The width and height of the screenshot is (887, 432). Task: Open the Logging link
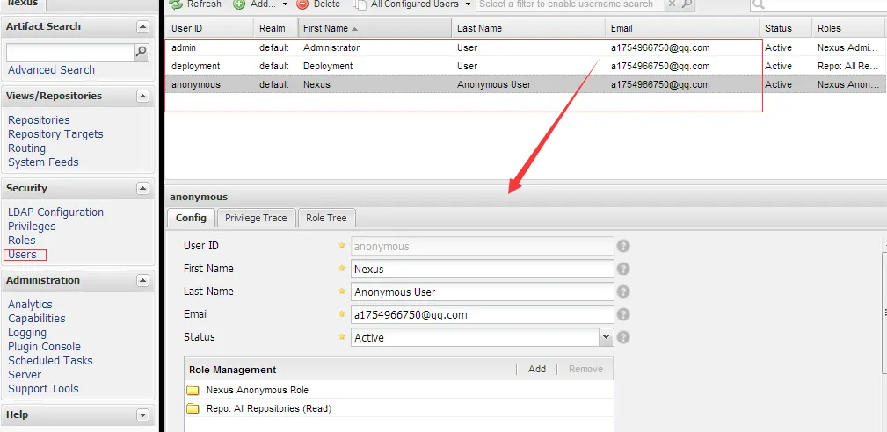(27, 333)
